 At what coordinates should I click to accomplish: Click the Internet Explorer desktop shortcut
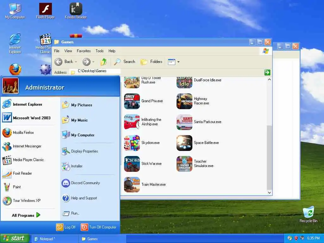(15, 43)
